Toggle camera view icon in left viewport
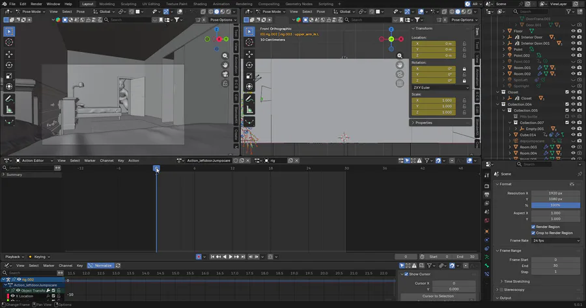 (225, 74)
